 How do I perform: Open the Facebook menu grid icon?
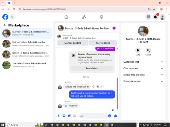click(x=148, y=17)
